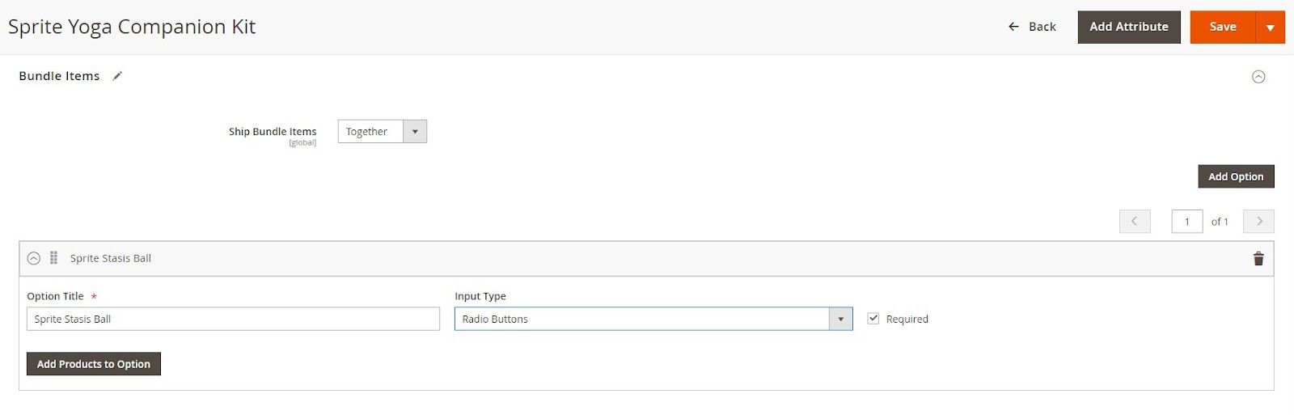1294x415 pixels.
Task: Click the Option Title input field
Action: [233, 319]
